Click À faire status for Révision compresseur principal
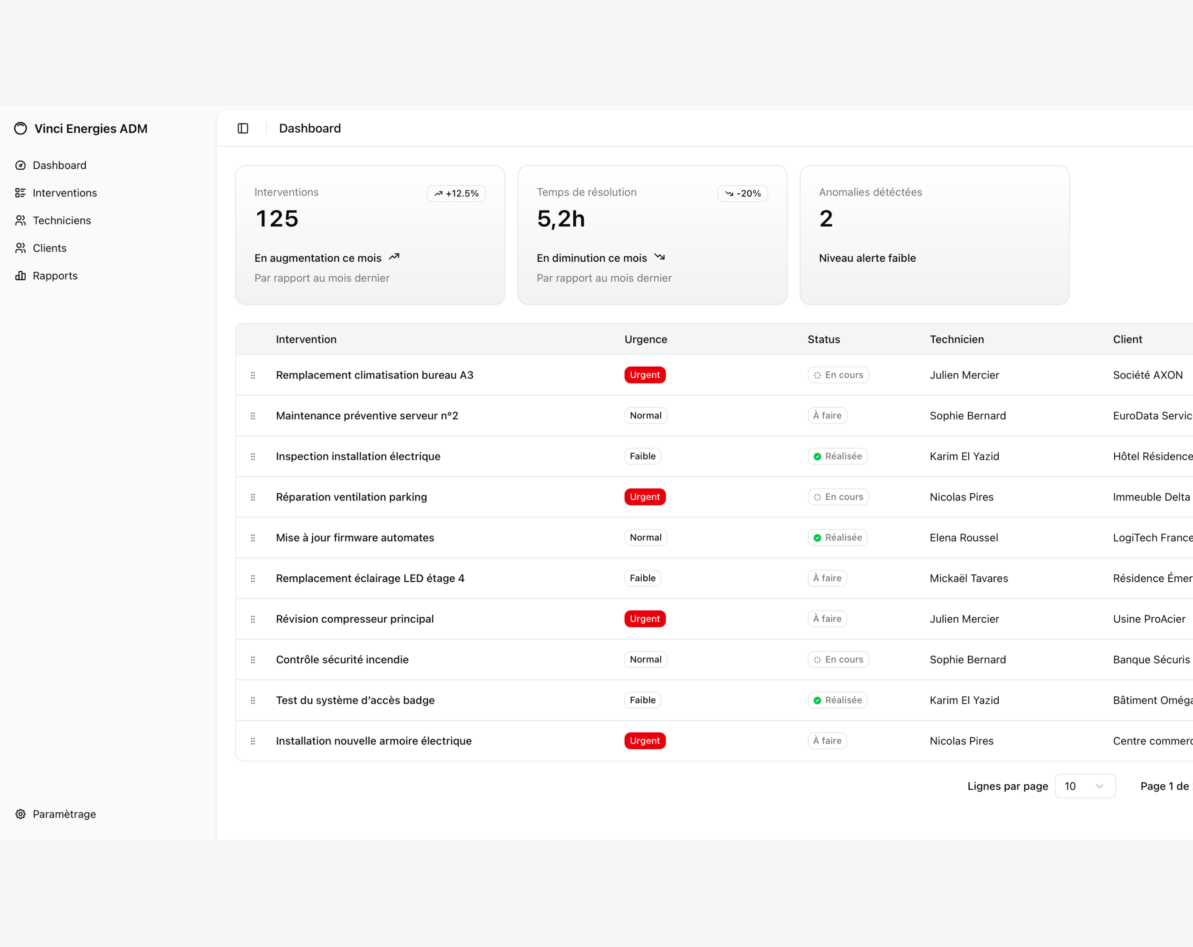The width and height of the screenshot is (1193, 947). tap(827, 619)
